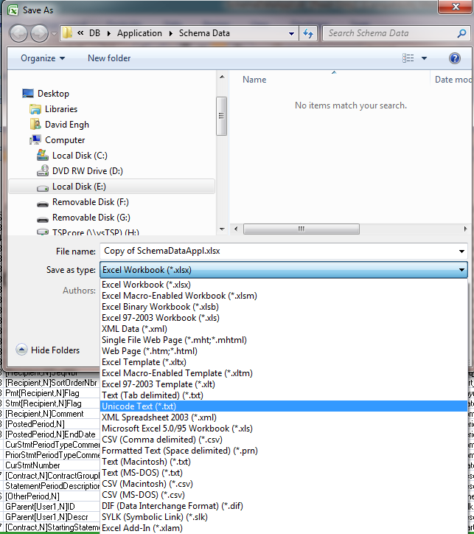The image size is (474, 534).
Task: Click the help question mark icon
Action: [455, 58]
